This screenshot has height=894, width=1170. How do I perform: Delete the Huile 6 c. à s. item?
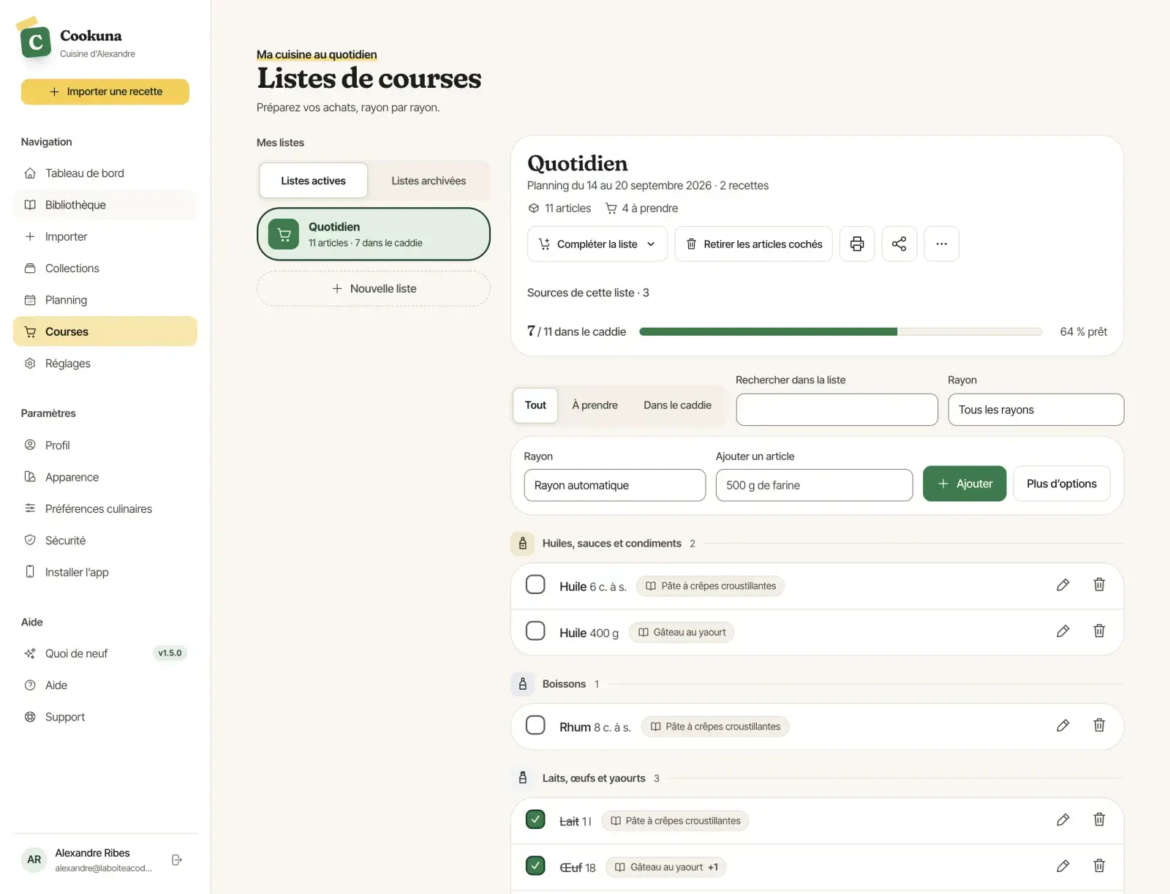tap(1099, 585)
